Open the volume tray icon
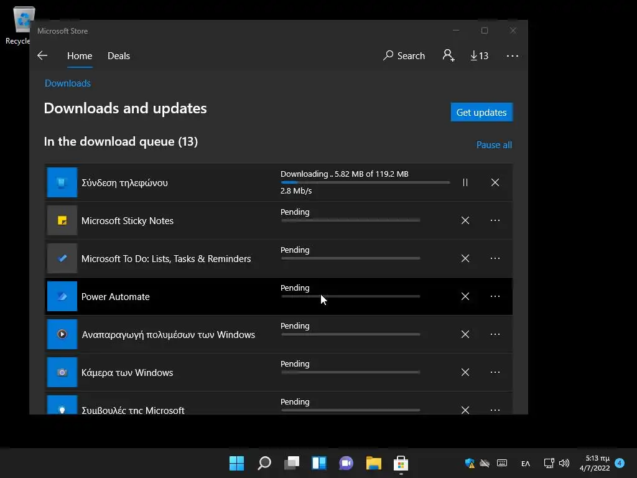This screenshot has height=478, width=637. click(x=564, y=463)
